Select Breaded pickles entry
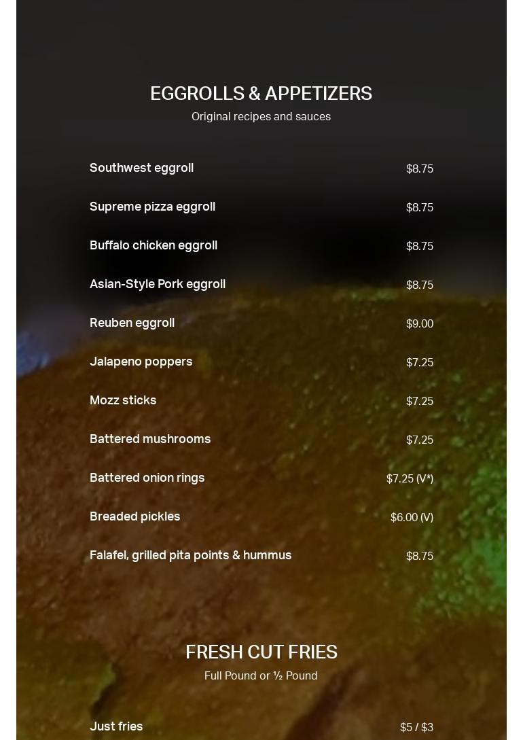523x740 pixels. pos(135,516)
